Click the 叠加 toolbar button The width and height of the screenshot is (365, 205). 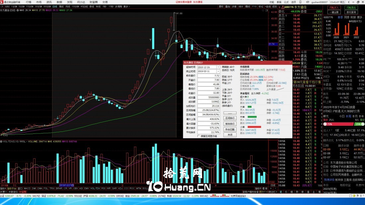(228, 7)
